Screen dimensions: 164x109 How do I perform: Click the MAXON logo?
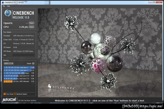click(x=9, y=100)
